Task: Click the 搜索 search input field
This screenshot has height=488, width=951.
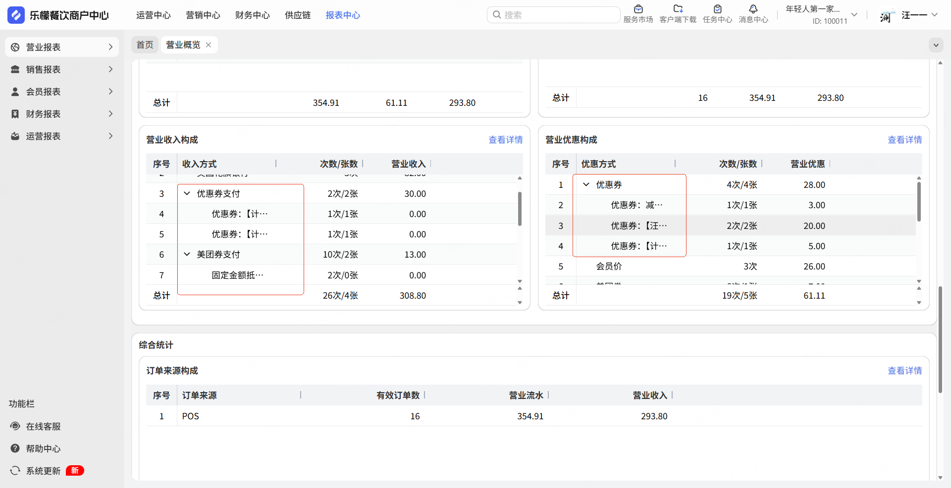Action: 557,15
